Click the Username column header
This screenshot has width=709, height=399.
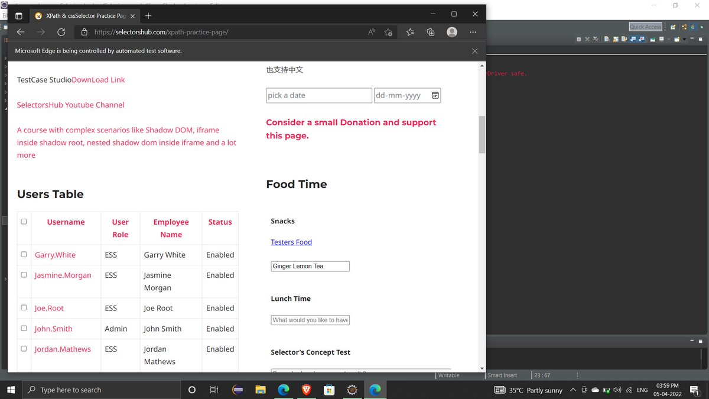(66, 222)
